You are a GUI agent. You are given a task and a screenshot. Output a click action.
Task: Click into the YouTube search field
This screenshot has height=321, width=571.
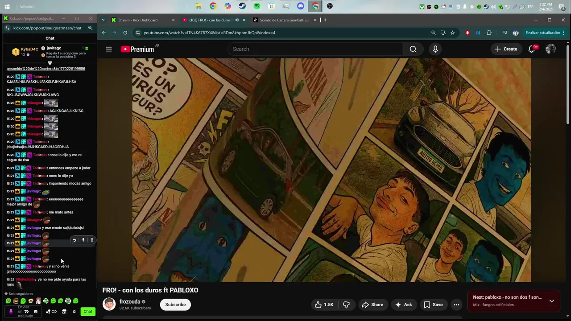[x=315, y=49]
